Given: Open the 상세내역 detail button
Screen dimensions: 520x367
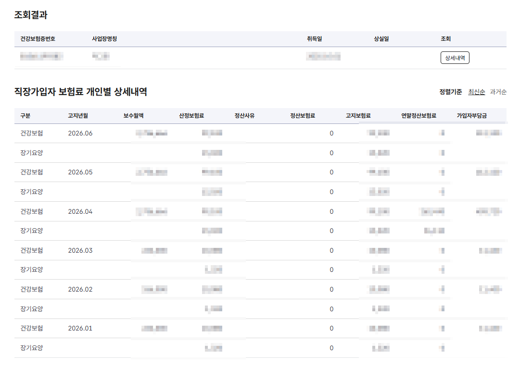Looking at the screenshot, I should [455, 58].
